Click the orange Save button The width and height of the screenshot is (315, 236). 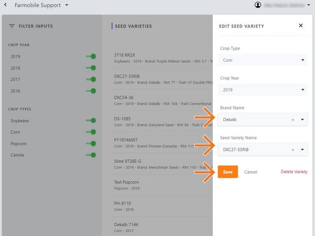tap(228, 172)
